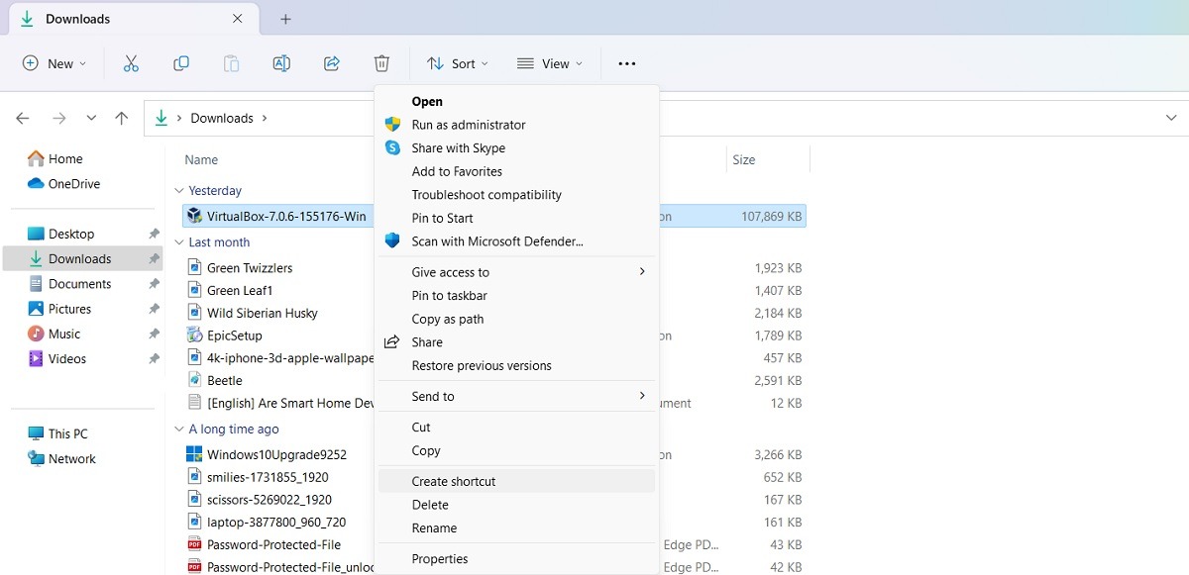Click the Paste icon in the toolbar
Viewport: 1189px width, 575px height.
231,62
